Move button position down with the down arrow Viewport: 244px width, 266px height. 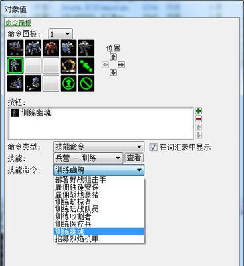coord(113,72)
